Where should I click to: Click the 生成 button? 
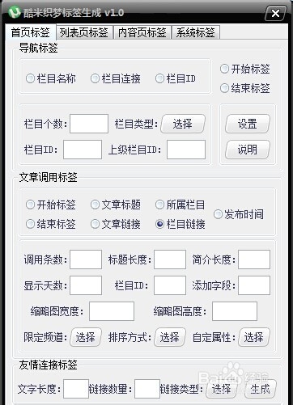260,389
